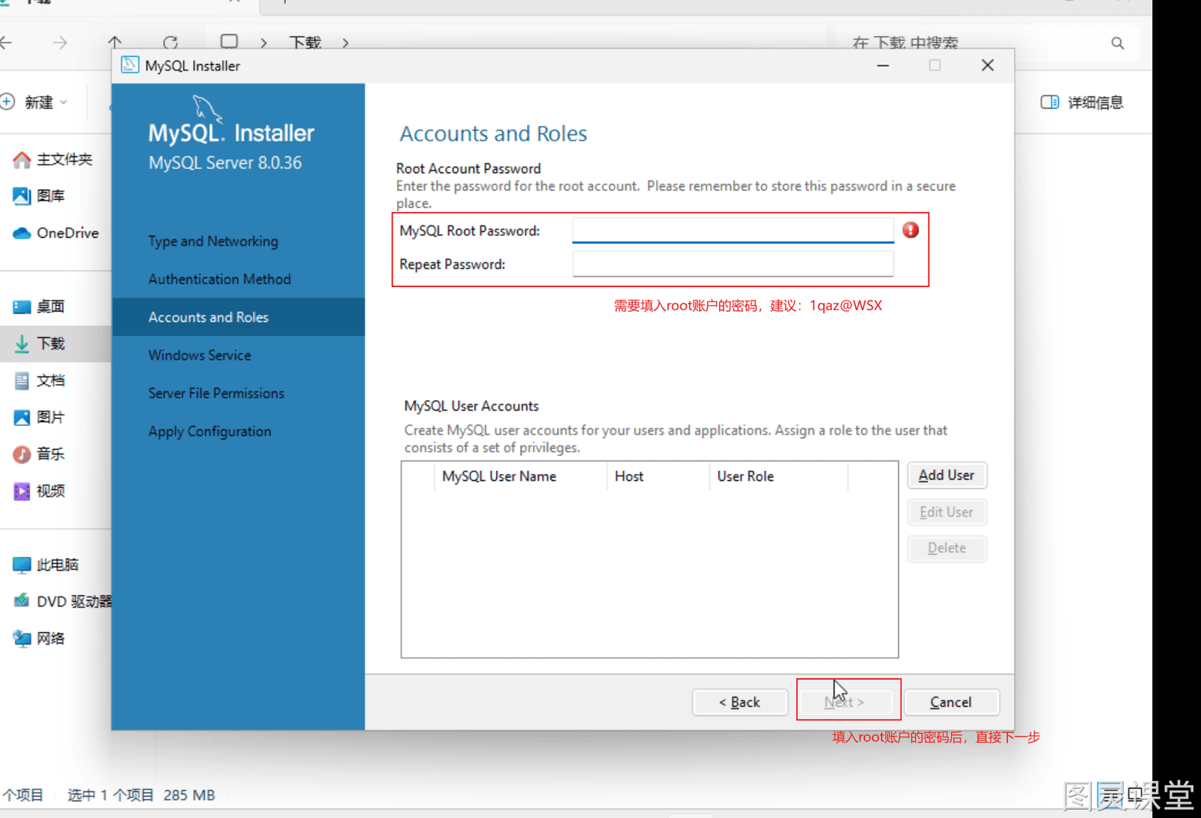Screen dimensions: 1201x818
Task: Click the Explorer up arrow
Action: click(115, 43)
